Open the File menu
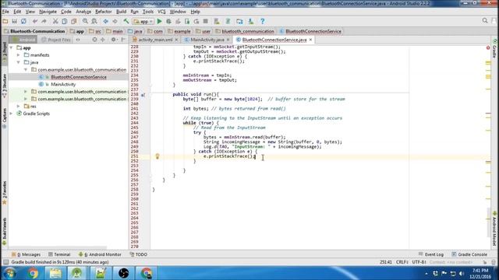Viewport: 499px width, 280px height. (x=5, y=12)
